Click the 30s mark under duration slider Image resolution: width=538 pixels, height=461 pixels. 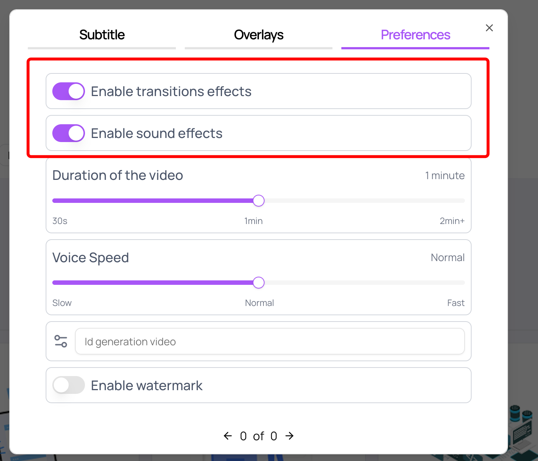pyautogui.click(x=60, y=221)
